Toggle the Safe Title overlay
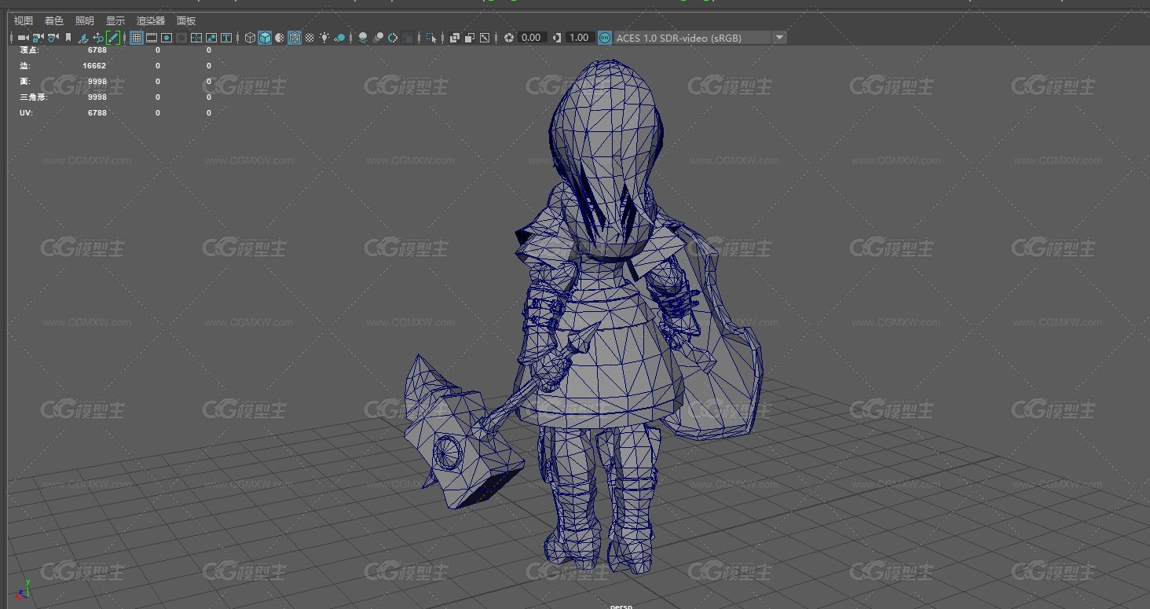The width and height of the screenshot is (1150, 609). click(x=226, y=38)
